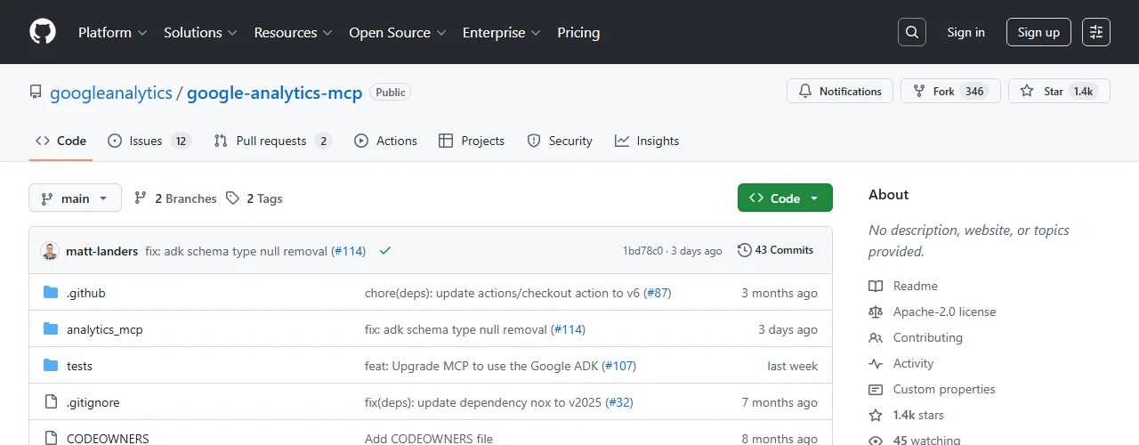Click the Sign up button
The image size is (1139, 445).
click(1038, 32)
